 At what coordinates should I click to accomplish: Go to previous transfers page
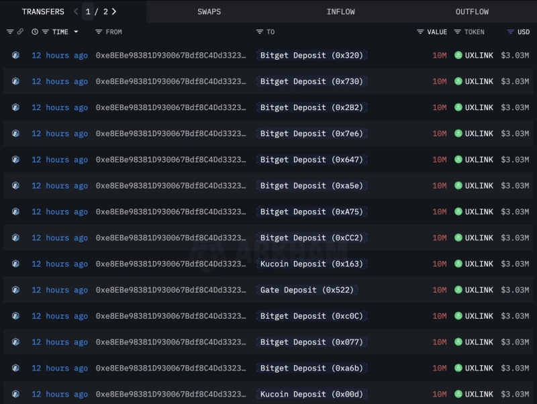[76, 11]
